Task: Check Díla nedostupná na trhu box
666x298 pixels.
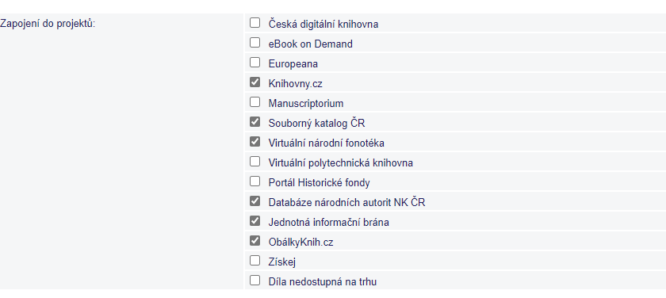Action: (255, 281)
